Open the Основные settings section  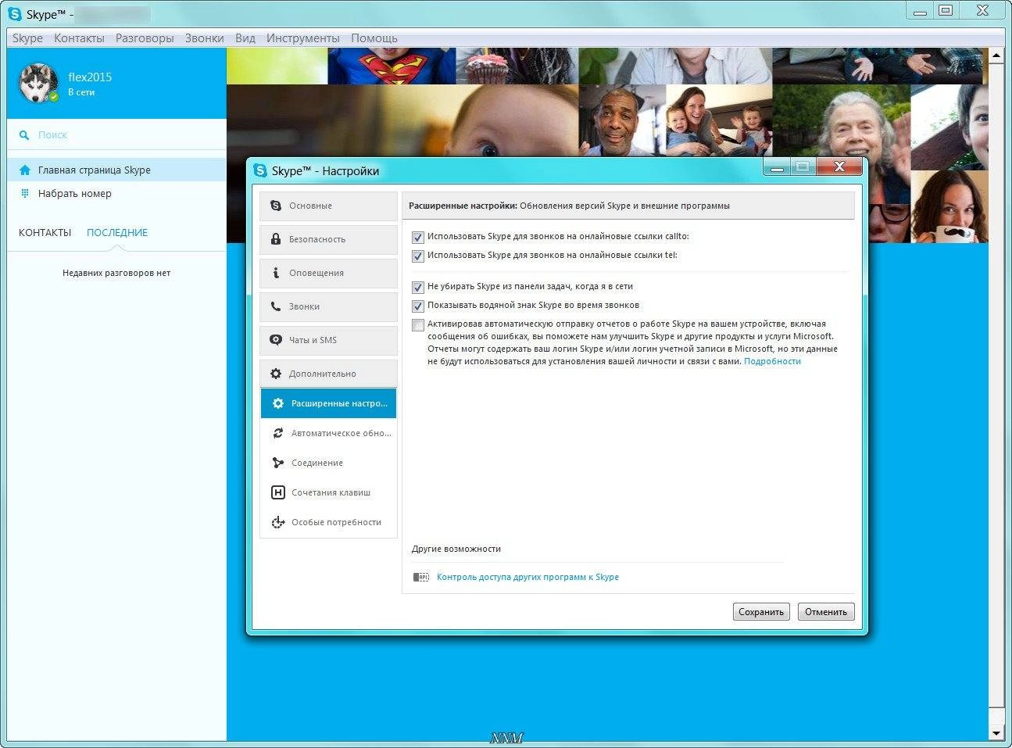click(328, 206)
